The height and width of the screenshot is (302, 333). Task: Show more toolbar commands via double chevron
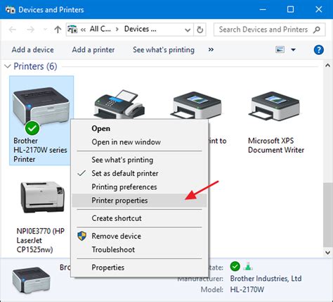coord(211,50)
